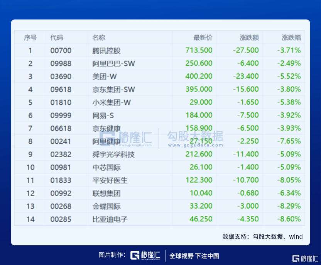Image resolution: width=321 pixels, height=265 pixels.
Task: Click price 395.000
Action: (199, 89)
